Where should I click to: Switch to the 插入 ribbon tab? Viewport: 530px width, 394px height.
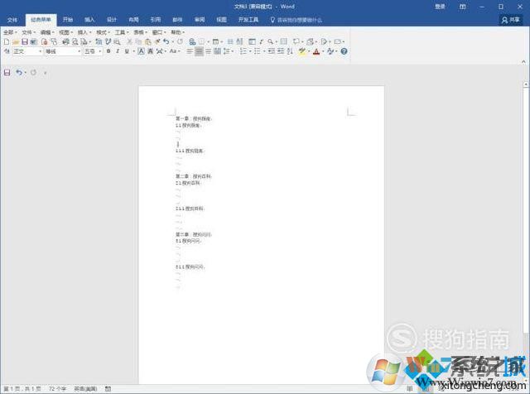pos(89,20)
